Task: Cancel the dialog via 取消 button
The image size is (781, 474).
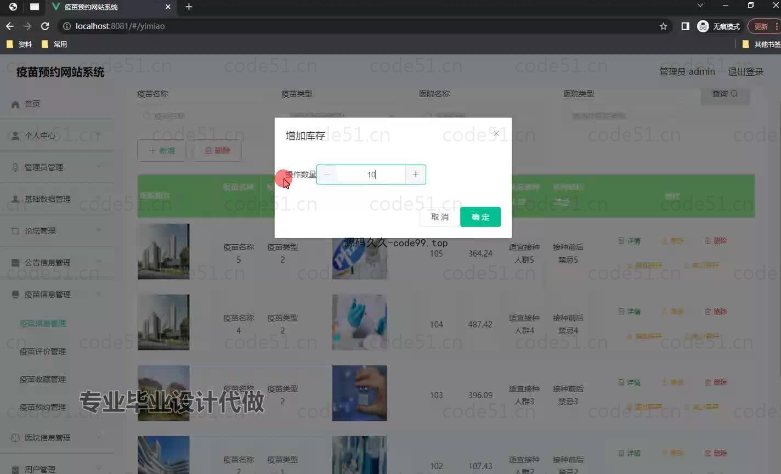Action: (440, 217)
